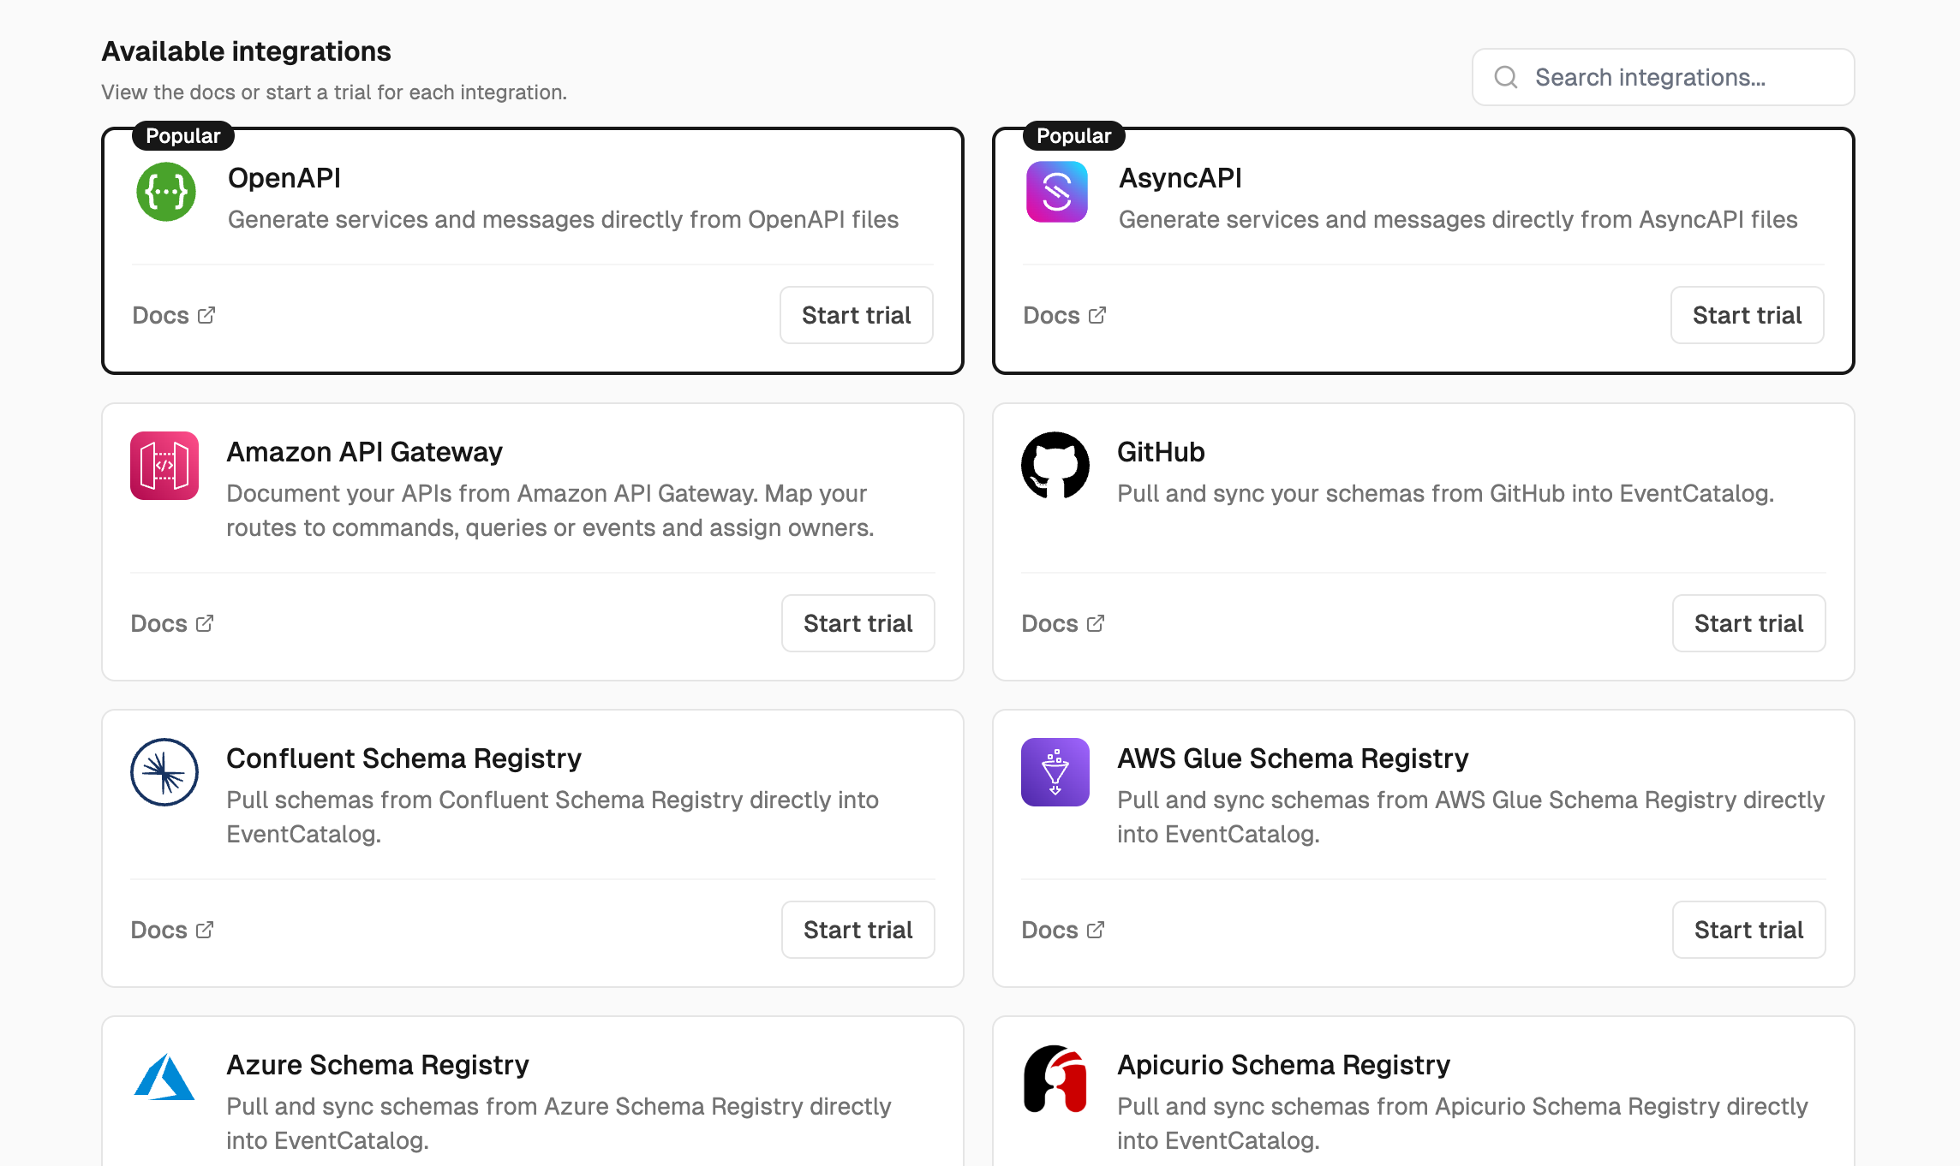Open OpenAPI Docs link
Viewport: 1960px width, 1166px height.
(174, 315)
